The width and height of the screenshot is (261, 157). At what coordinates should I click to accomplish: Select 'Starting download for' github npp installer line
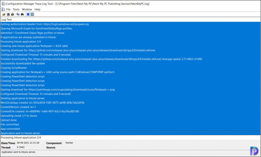pyautogui.click(x=130, y=50)
